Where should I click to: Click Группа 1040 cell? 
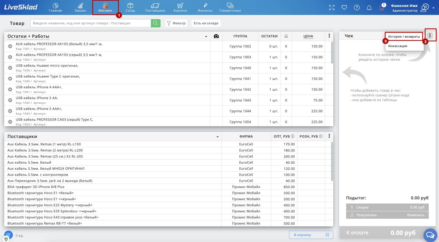click(240, 68)
